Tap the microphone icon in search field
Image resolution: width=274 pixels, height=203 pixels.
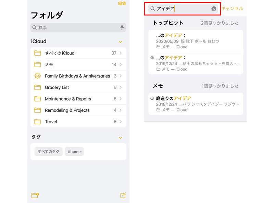(x=122, y=28)
